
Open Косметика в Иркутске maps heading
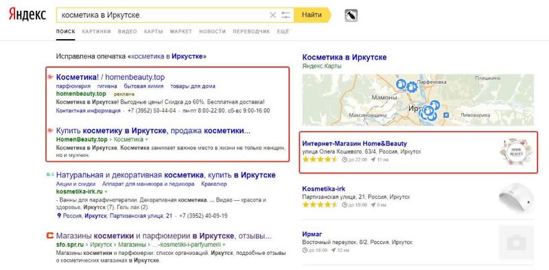[344, 58]
